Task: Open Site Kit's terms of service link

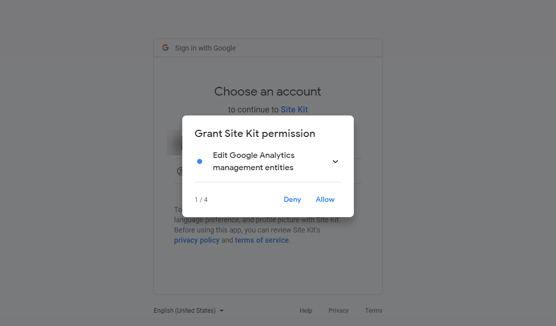Action: tap(262, 240)
